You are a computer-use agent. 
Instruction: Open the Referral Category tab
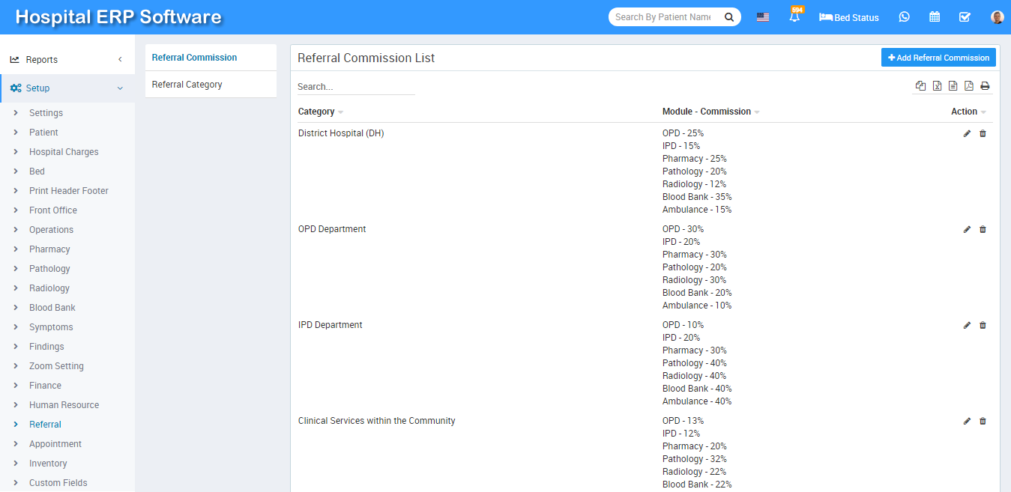click(x=187, y=85)
